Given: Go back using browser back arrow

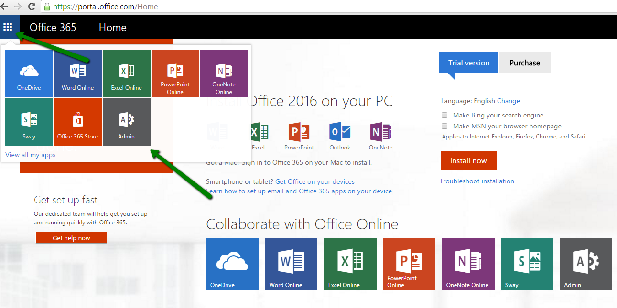Looking at the screenshot, I should [x=4, y=7].
